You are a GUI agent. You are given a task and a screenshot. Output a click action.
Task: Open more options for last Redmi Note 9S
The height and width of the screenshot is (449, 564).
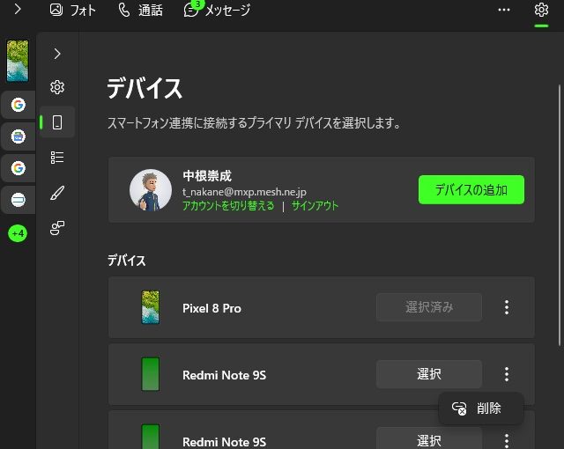point(507,440)
